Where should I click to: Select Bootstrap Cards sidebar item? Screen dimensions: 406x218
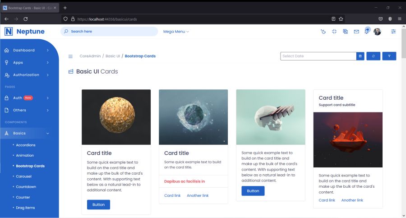(x=30, y=166)
